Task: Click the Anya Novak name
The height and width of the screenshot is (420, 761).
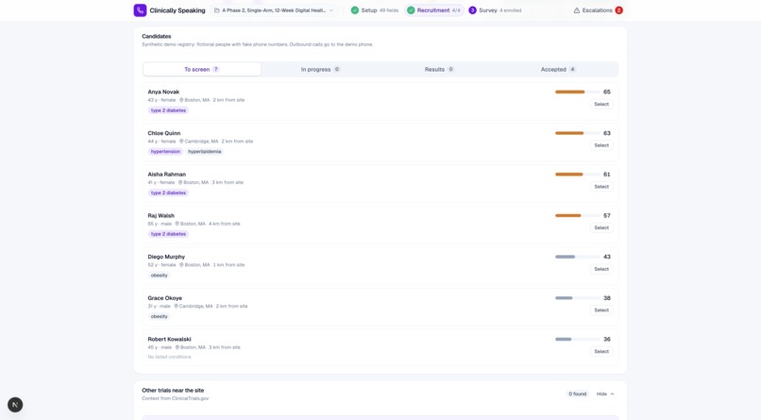Action: pyautogui.click(x=163, y=92)
